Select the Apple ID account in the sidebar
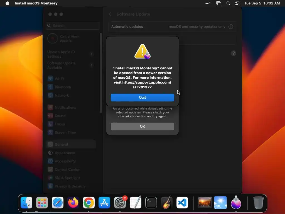 [x=71, y=38]
